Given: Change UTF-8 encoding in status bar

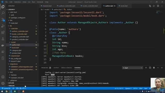Looking at the screenshot, I should coord(135,88).
